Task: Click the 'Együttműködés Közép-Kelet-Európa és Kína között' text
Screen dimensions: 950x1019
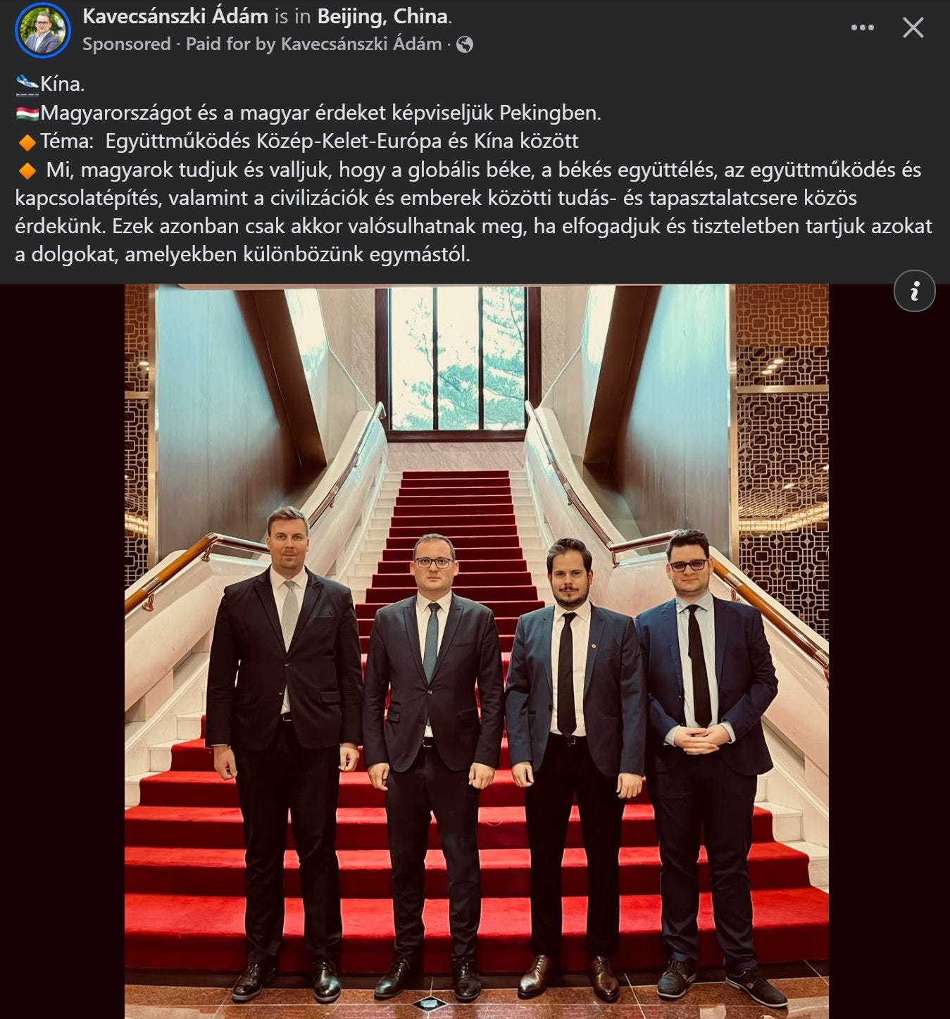Action: click(342, 141)
